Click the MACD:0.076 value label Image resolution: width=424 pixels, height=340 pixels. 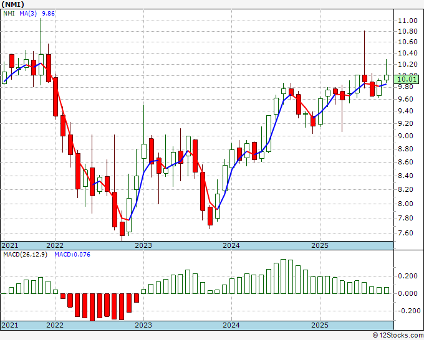tap(72, 255)
